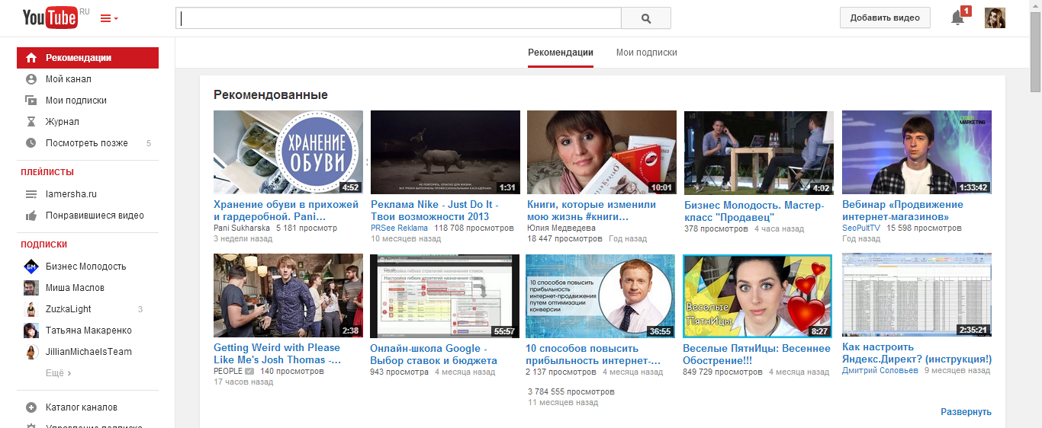Select the Рекомендации tab

560,53
